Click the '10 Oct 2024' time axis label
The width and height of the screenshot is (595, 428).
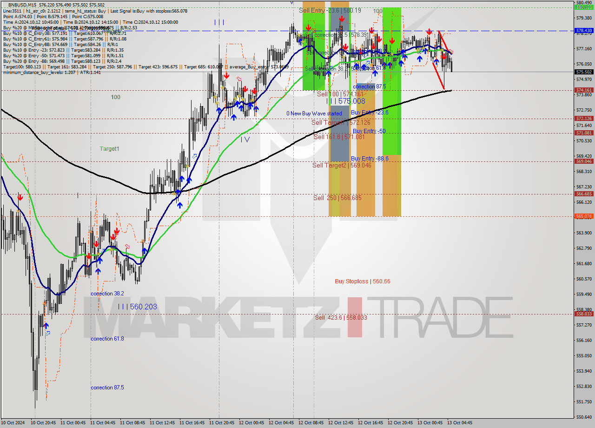click(x=13, y=423)
